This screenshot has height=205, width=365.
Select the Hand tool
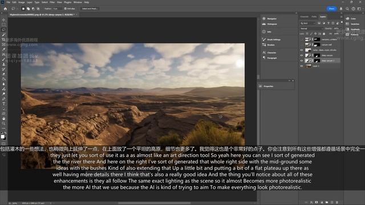click(x=3, y=118)
